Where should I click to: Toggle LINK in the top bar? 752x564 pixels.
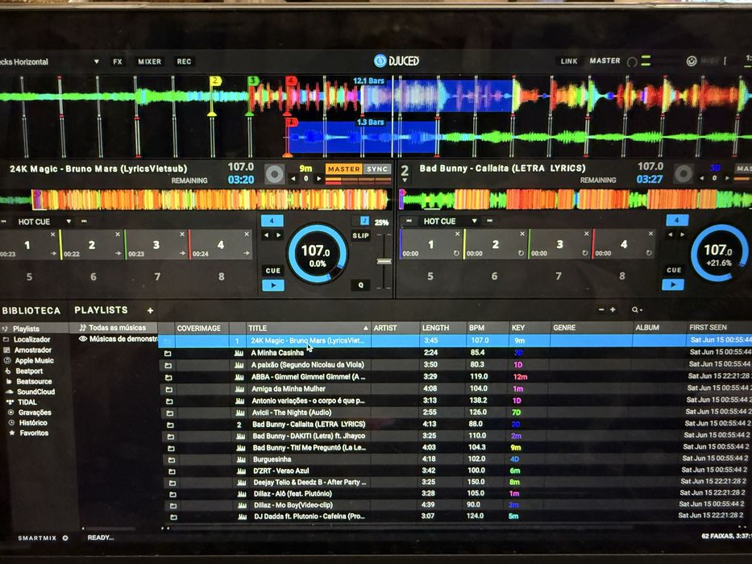click(x=569, y=61)
